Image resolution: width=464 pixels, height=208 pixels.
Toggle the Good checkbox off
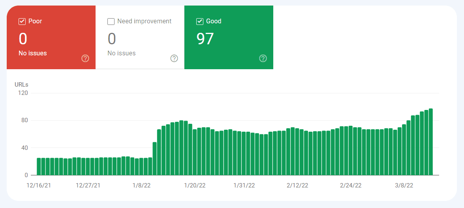[200, 21]
